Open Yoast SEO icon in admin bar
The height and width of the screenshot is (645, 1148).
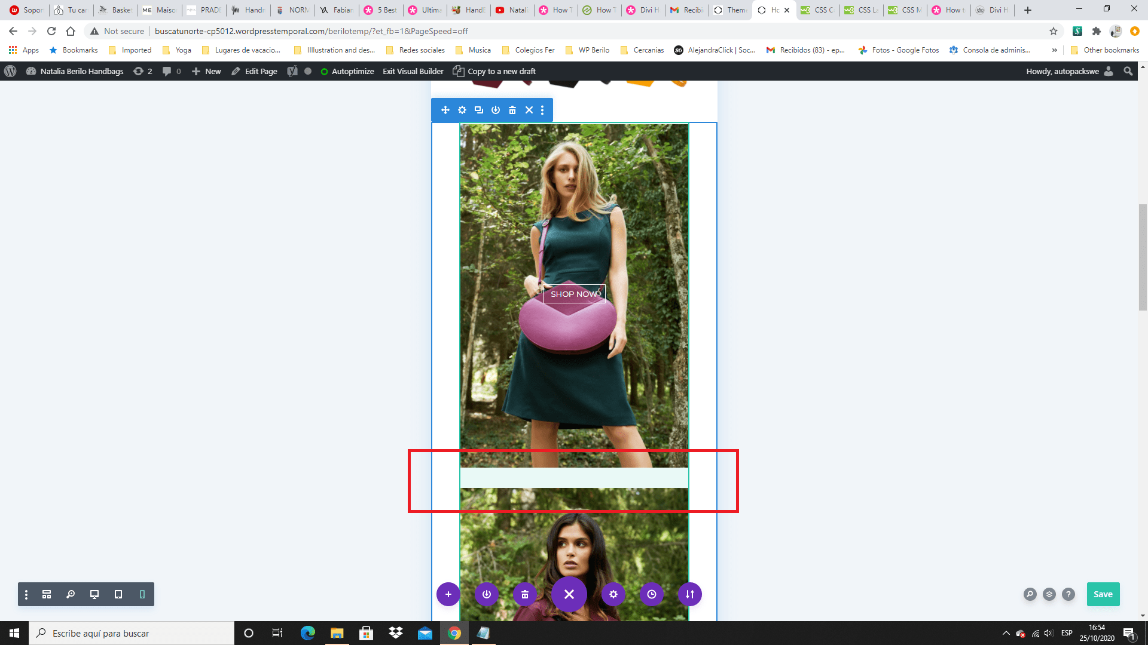pos(292,71)
